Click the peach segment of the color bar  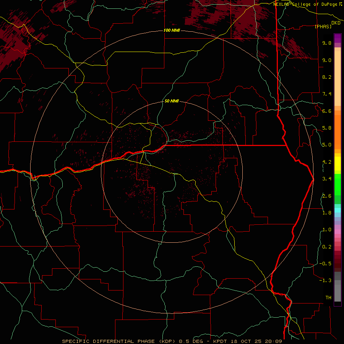tap(338, 78)
